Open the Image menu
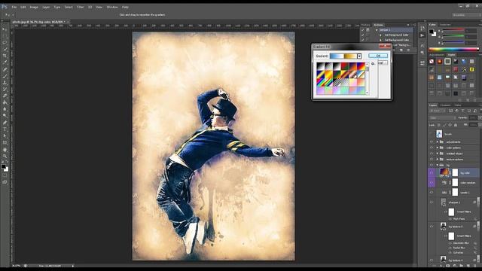Screen dimensions: 482x271 [34, 7]
